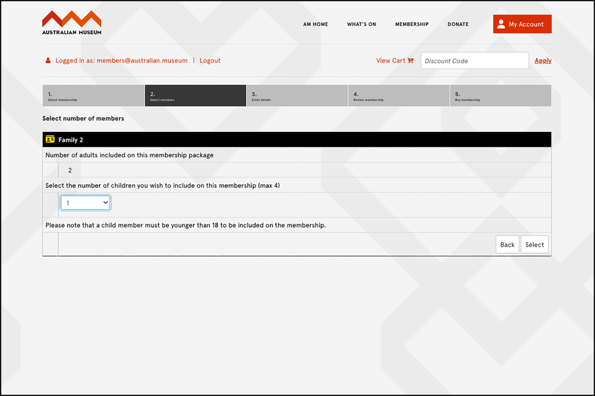Click the Family 2 membership card icon
The width and height of the screenshot is (595, 396).
(50, 140)
